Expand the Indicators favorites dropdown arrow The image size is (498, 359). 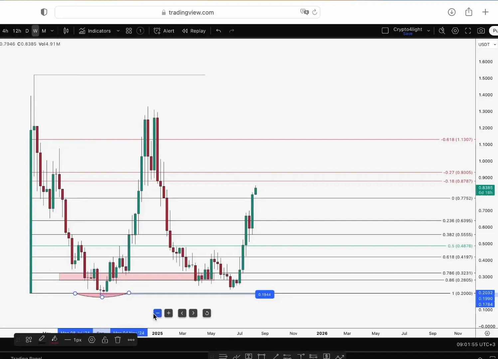[x=118, y=31]
